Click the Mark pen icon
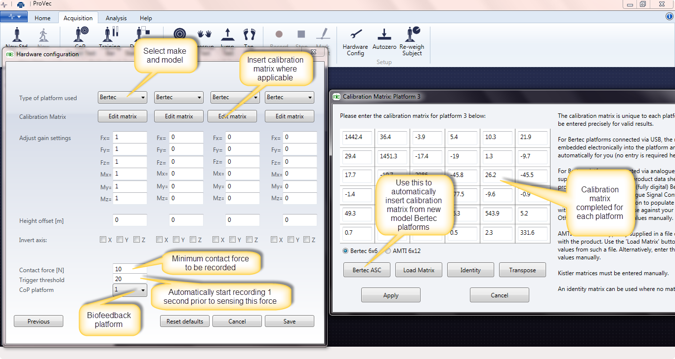Image resolution: width=675 pixels, height=359 pixels. pos(323,34)
